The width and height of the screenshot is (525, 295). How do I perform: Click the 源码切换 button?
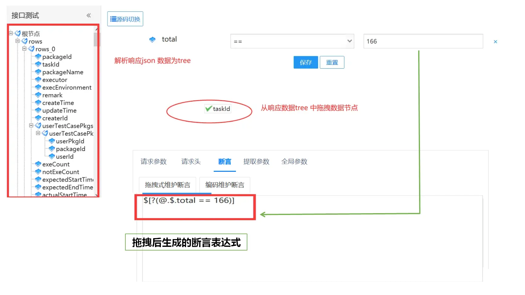(125, 19)
